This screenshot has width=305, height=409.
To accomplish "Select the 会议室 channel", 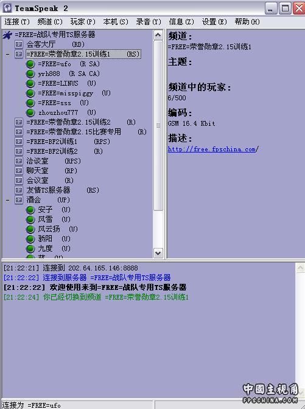I will pos(50,180).
